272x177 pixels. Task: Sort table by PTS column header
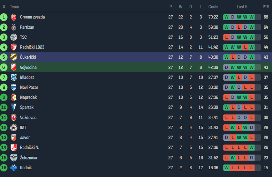[266, 7]
